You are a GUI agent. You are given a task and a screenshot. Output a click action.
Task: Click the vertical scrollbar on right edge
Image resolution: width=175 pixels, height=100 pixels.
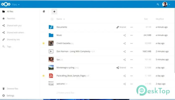coord(174,40)
